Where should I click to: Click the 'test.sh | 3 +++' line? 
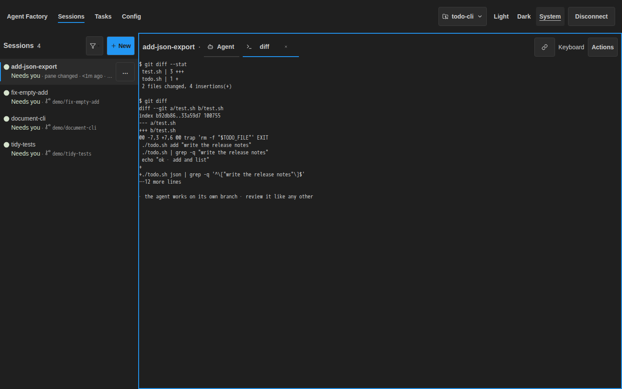coord(163,72)
